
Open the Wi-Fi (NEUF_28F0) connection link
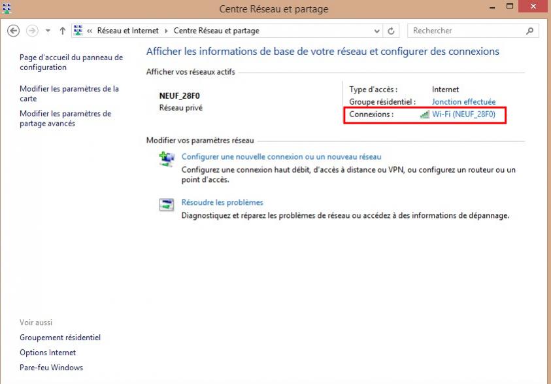464,114
